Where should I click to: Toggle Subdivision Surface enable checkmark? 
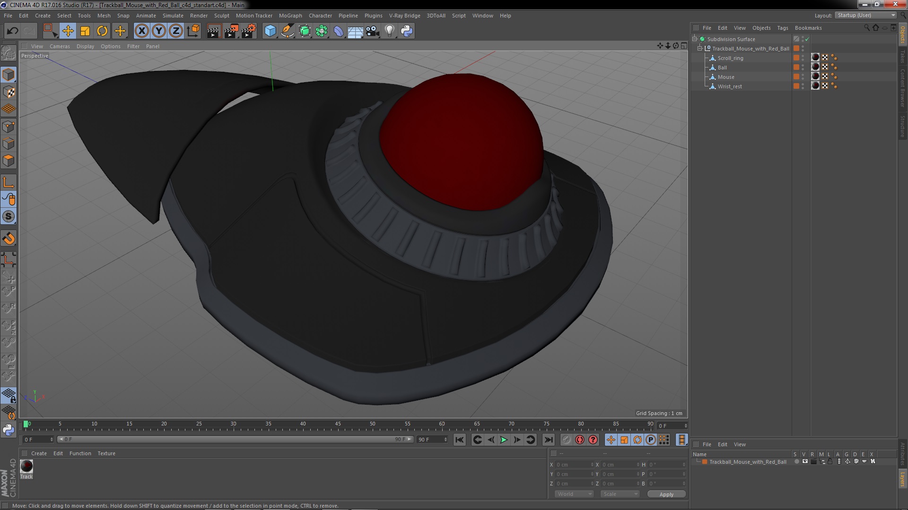(x=807, y=39)
